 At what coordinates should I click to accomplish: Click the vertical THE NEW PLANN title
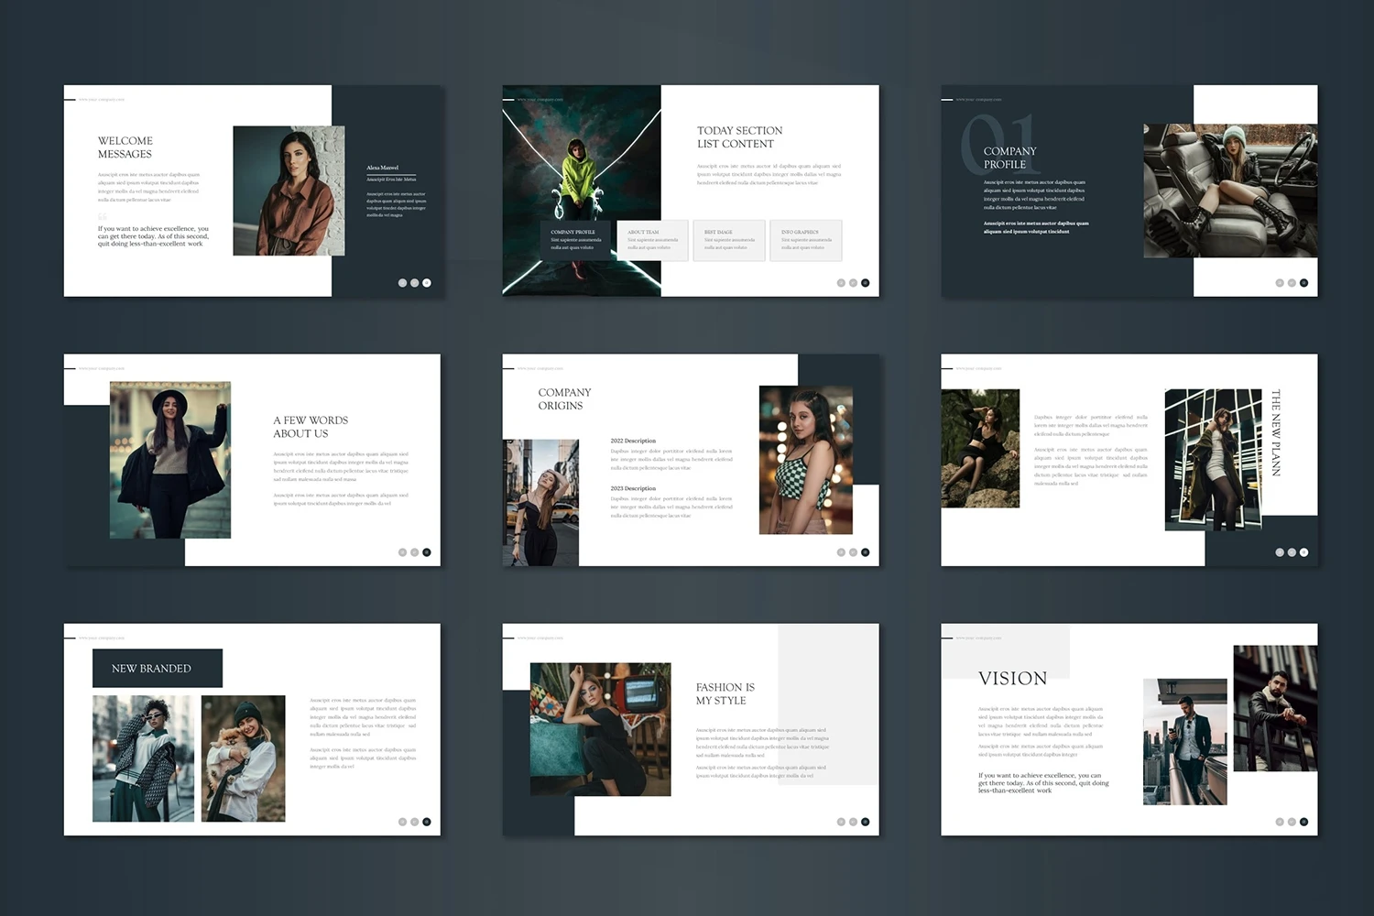point(1275,432)
